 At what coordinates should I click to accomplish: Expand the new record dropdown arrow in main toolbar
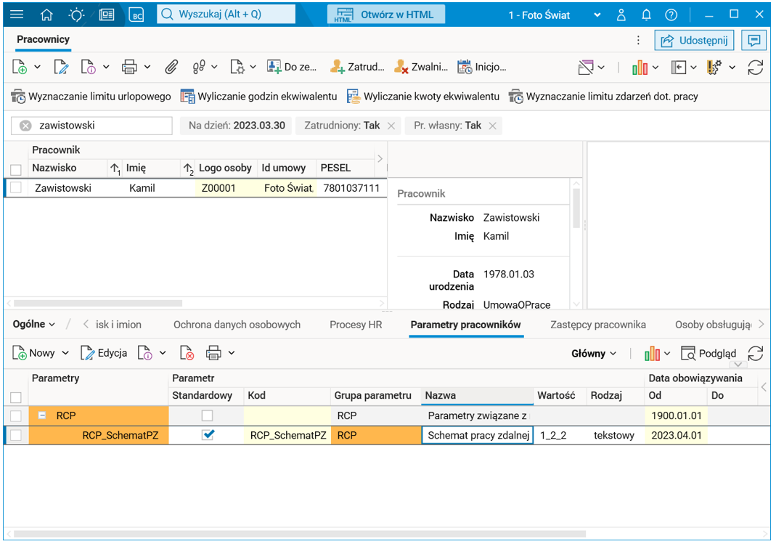(37, 67)
